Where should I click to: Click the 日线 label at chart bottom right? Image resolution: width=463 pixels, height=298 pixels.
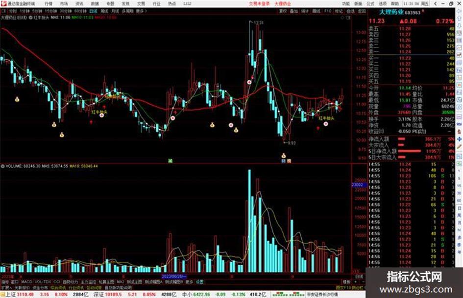[x=359, y=276]
